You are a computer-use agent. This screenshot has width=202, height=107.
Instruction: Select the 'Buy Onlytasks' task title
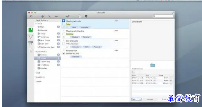[x=72, y=41]
